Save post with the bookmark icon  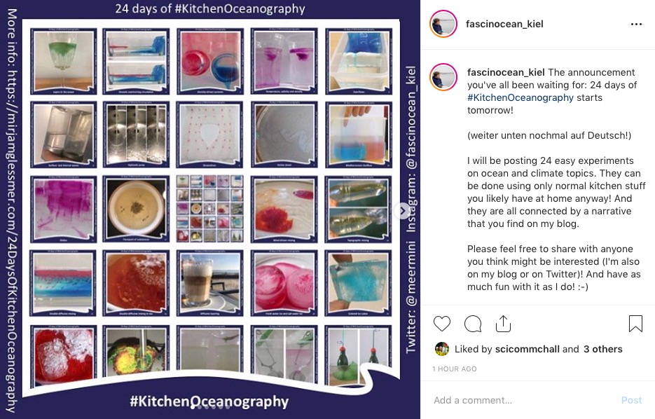tap(635, 324)
